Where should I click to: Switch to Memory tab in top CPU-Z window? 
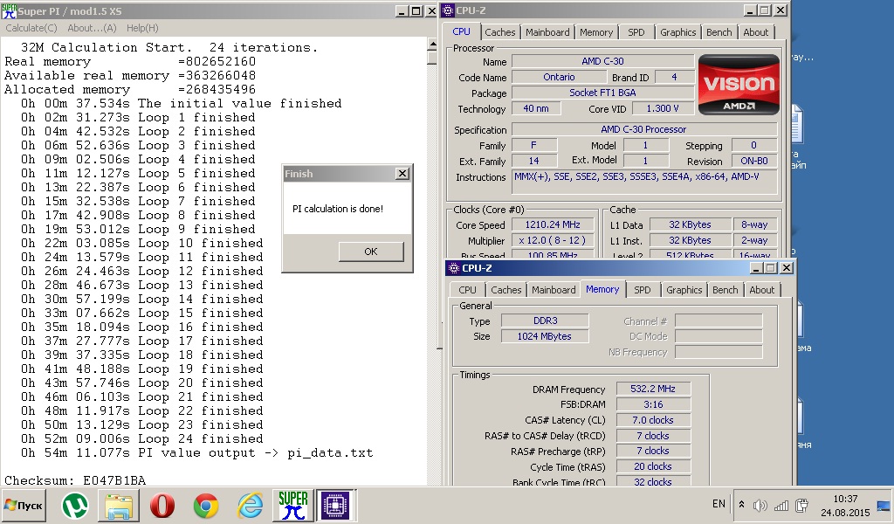pyautogui.click(x=595, y=32)
